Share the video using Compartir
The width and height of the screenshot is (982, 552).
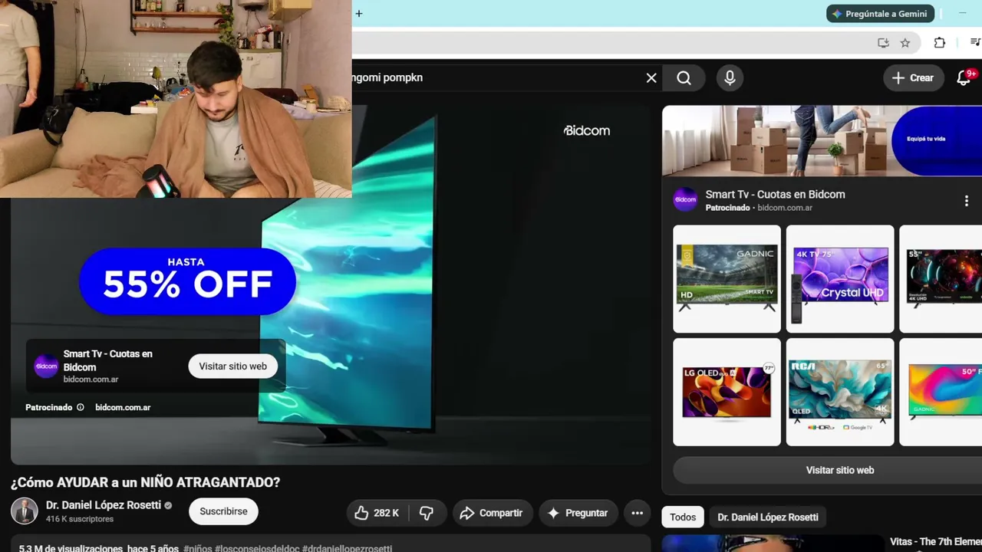pos(492,513)
